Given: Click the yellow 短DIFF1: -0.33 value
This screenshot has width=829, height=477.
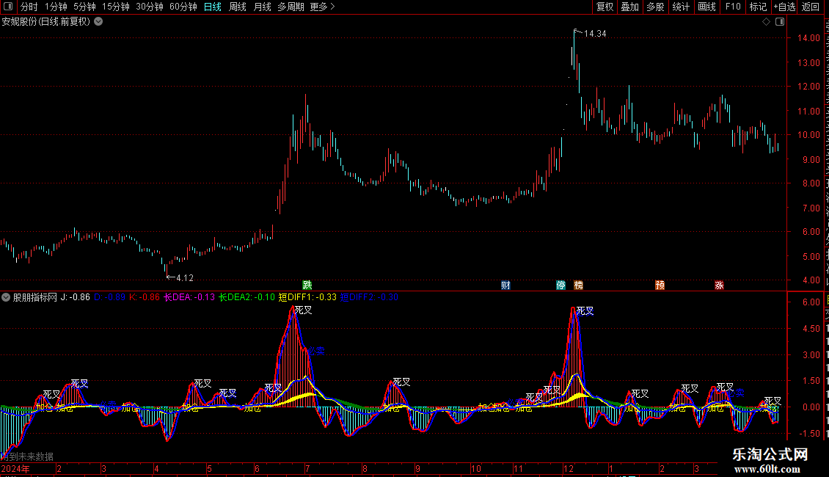Looking at the screenshot, I should (x=307, y=297).
